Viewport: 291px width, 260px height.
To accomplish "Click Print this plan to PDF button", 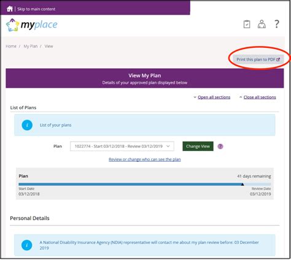I will (258, 59).
